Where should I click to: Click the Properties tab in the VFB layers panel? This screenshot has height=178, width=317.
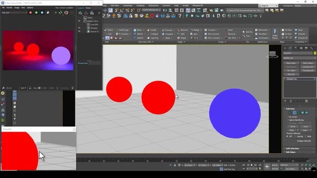[x=83, y=63]
